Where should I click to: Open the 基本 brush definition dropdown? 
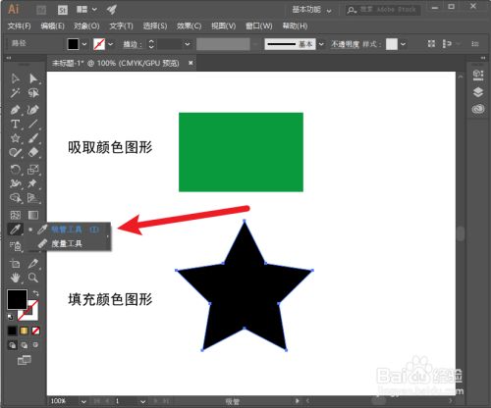[x=321, y=44]
